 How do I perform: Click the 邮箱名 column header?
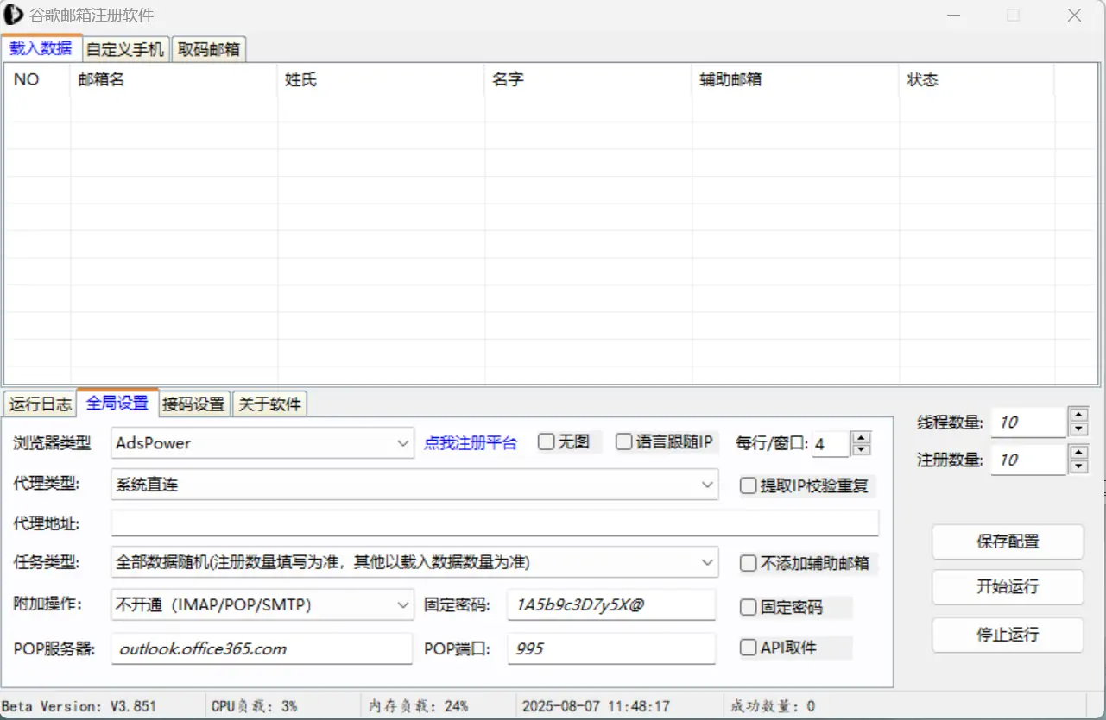[174, 79]
